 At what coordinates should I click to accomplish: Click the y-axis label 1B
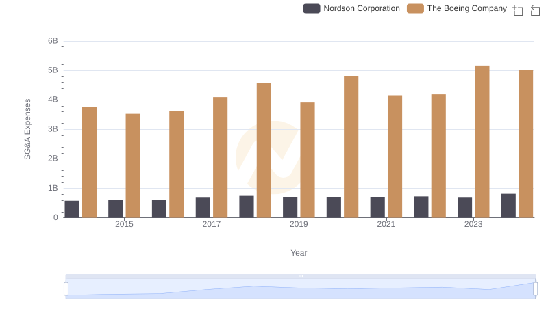point(53,188)
